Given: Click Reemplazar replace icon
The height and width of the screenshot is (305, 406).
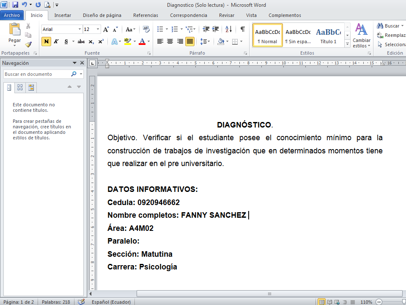Looking at the screenshot, I should pos(380,35).
